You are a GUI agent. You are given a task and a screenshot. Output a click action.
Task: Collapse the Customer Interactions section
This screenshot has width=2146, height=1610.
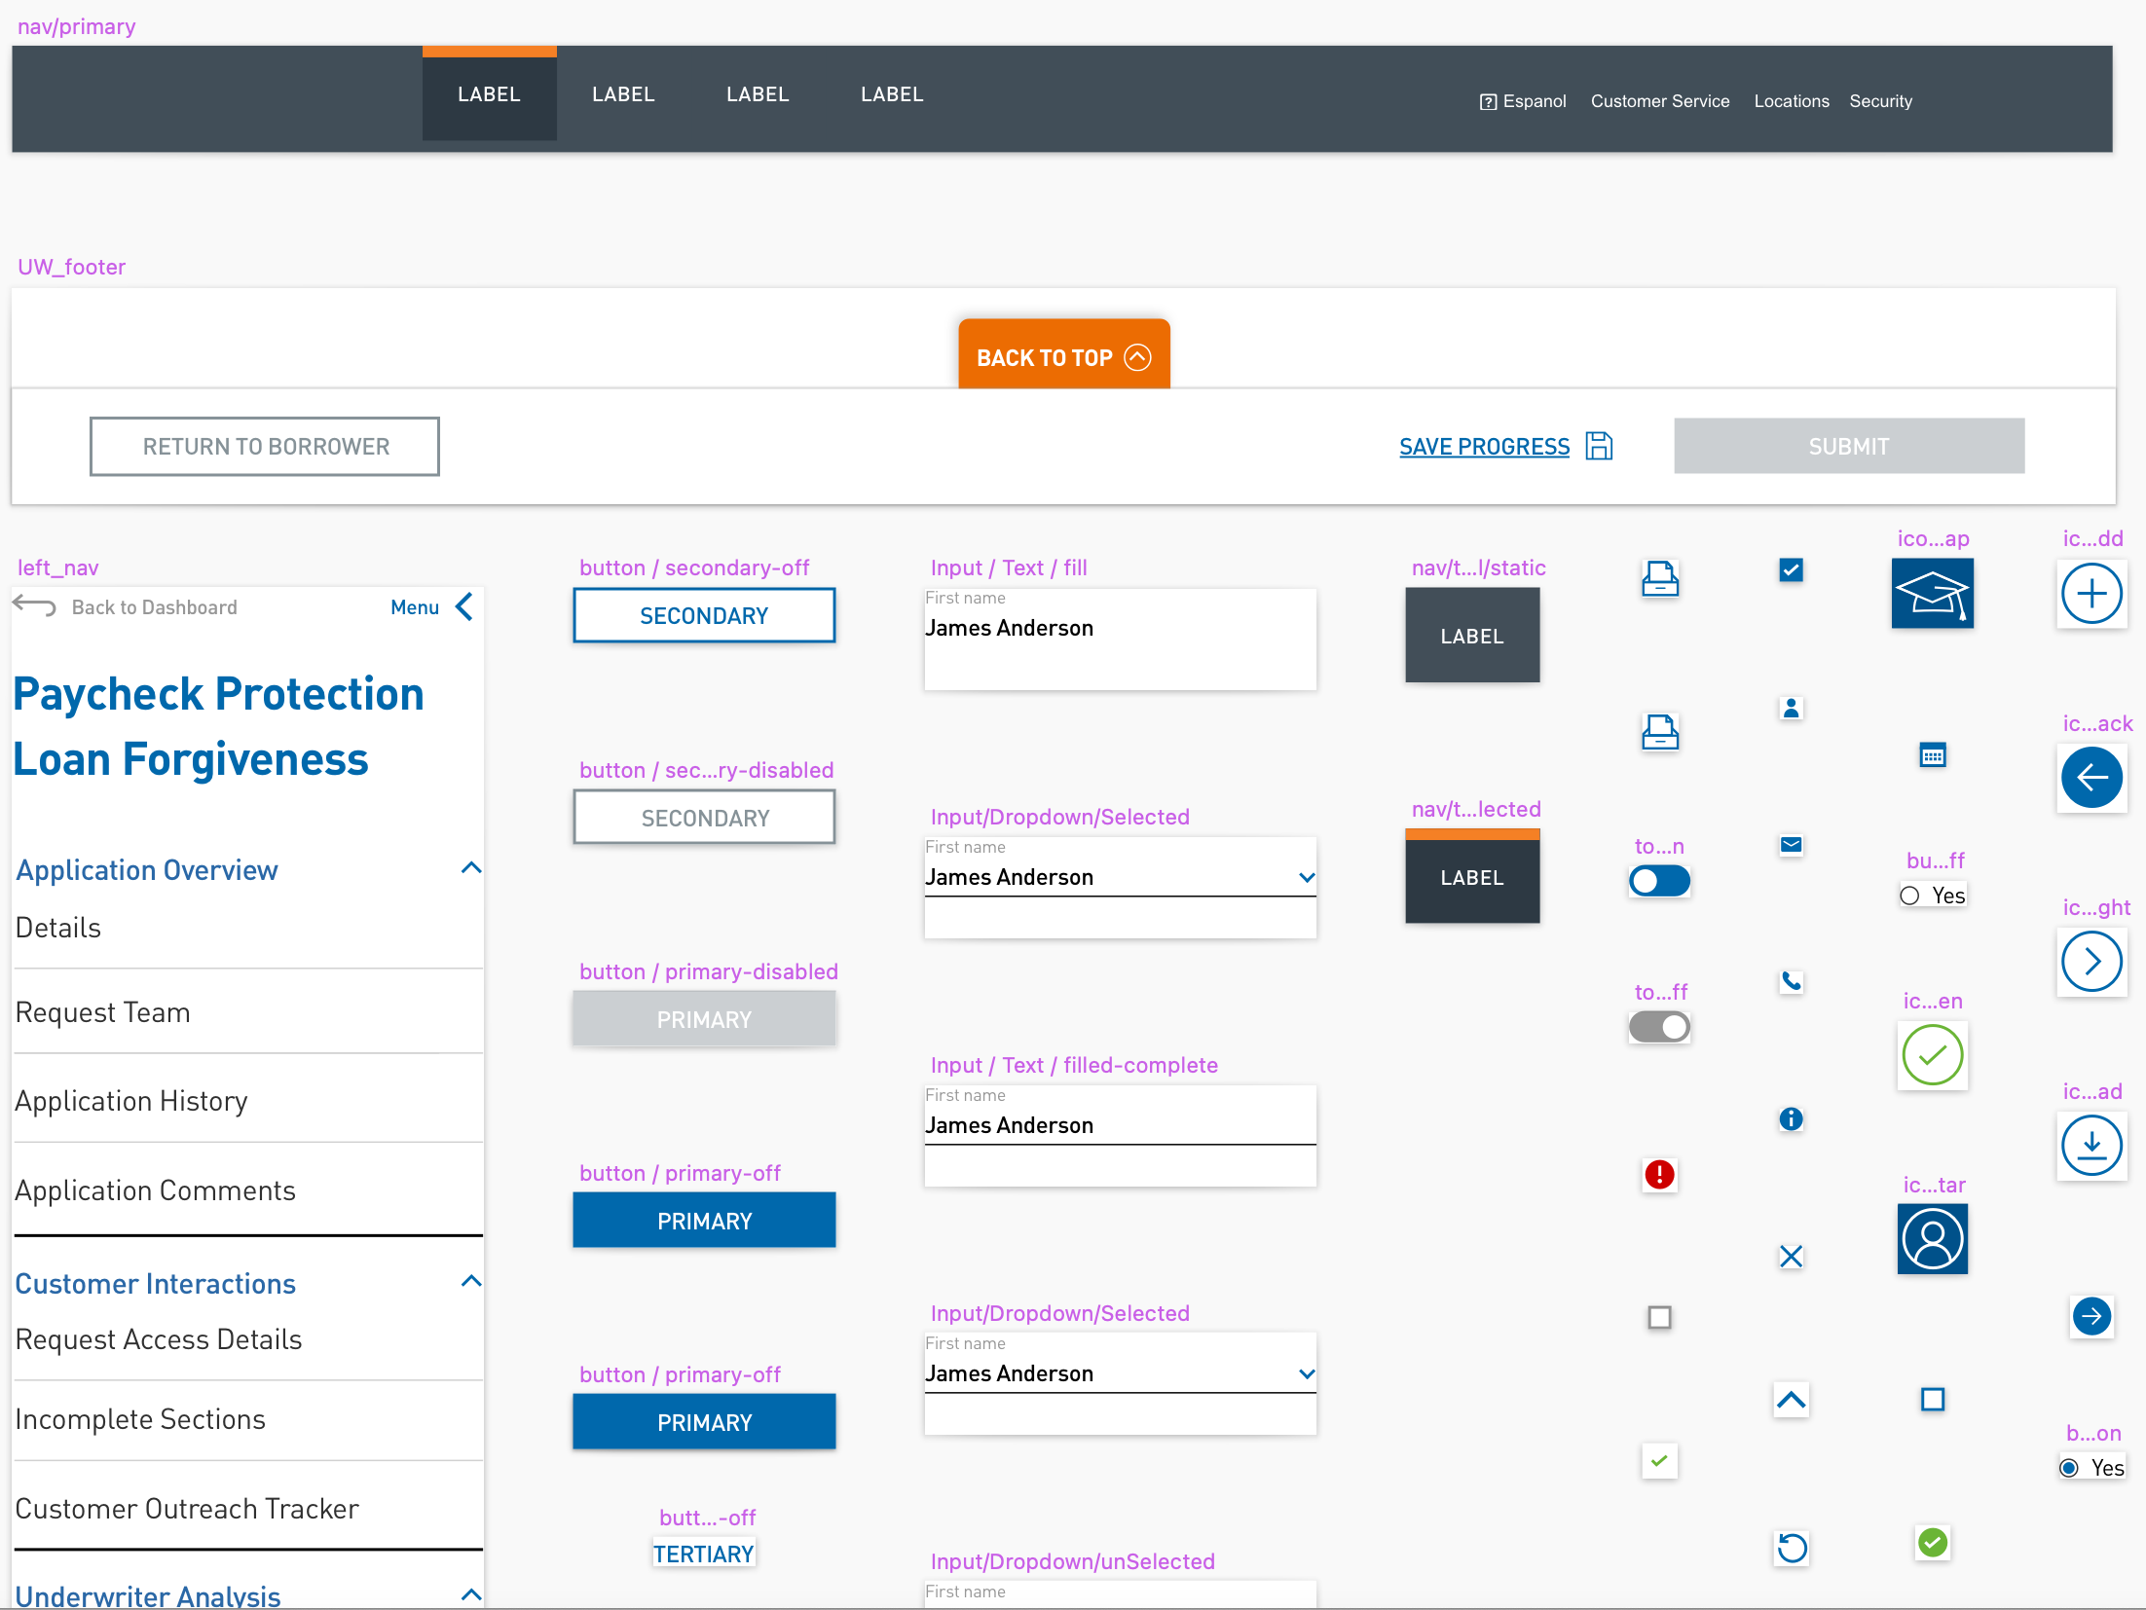(471, 1280)
